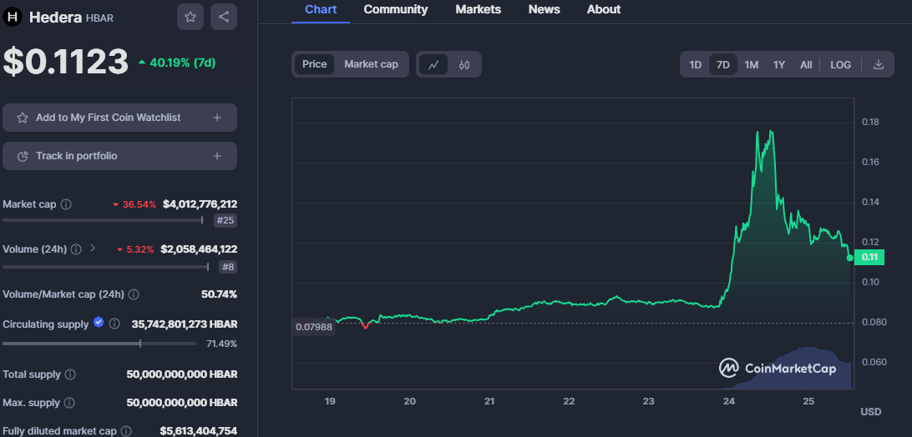Image resolution: width=912 pixels, height=437 pixels.
Task: Click market cap value $4,012,776,212
Action: click(200, 204)
